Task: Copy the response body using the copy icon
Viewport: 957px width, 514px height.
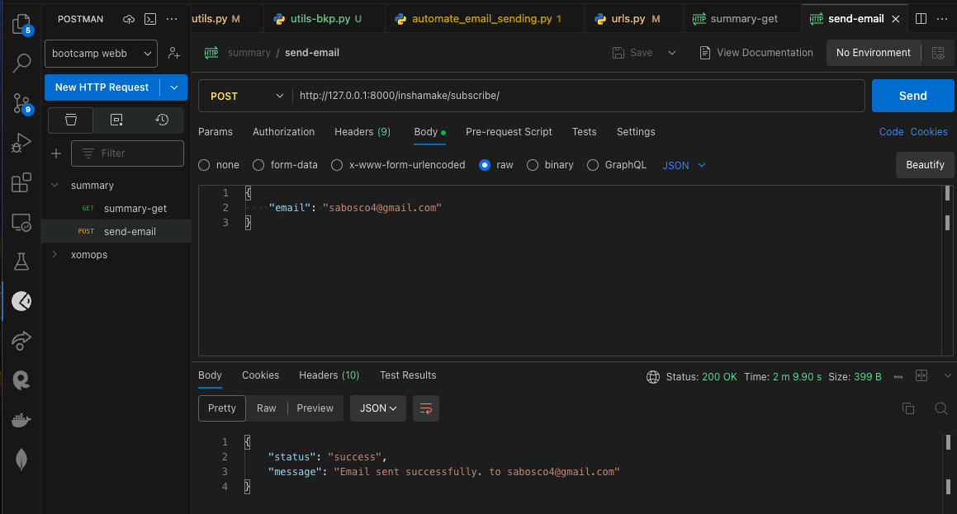Action: (x=908, y=408)
